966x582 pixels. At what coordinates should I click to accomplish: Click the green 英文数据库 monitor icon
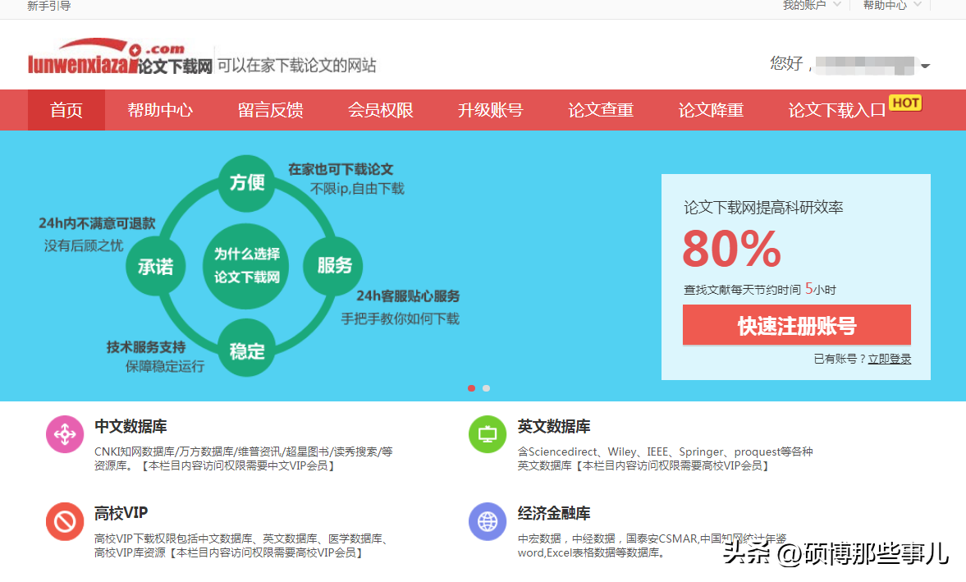point(488,435)
